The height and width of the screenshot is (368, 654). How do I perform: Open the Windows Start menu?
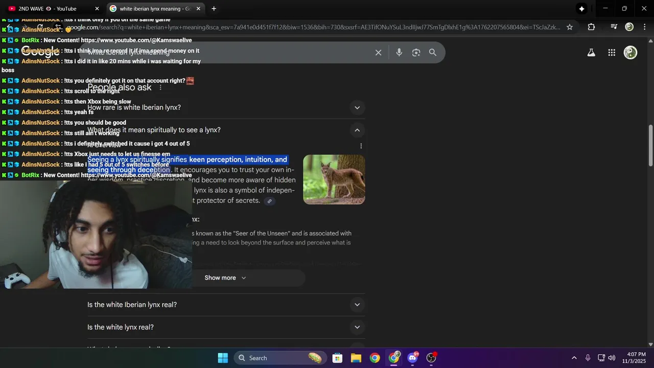[223, 358]
